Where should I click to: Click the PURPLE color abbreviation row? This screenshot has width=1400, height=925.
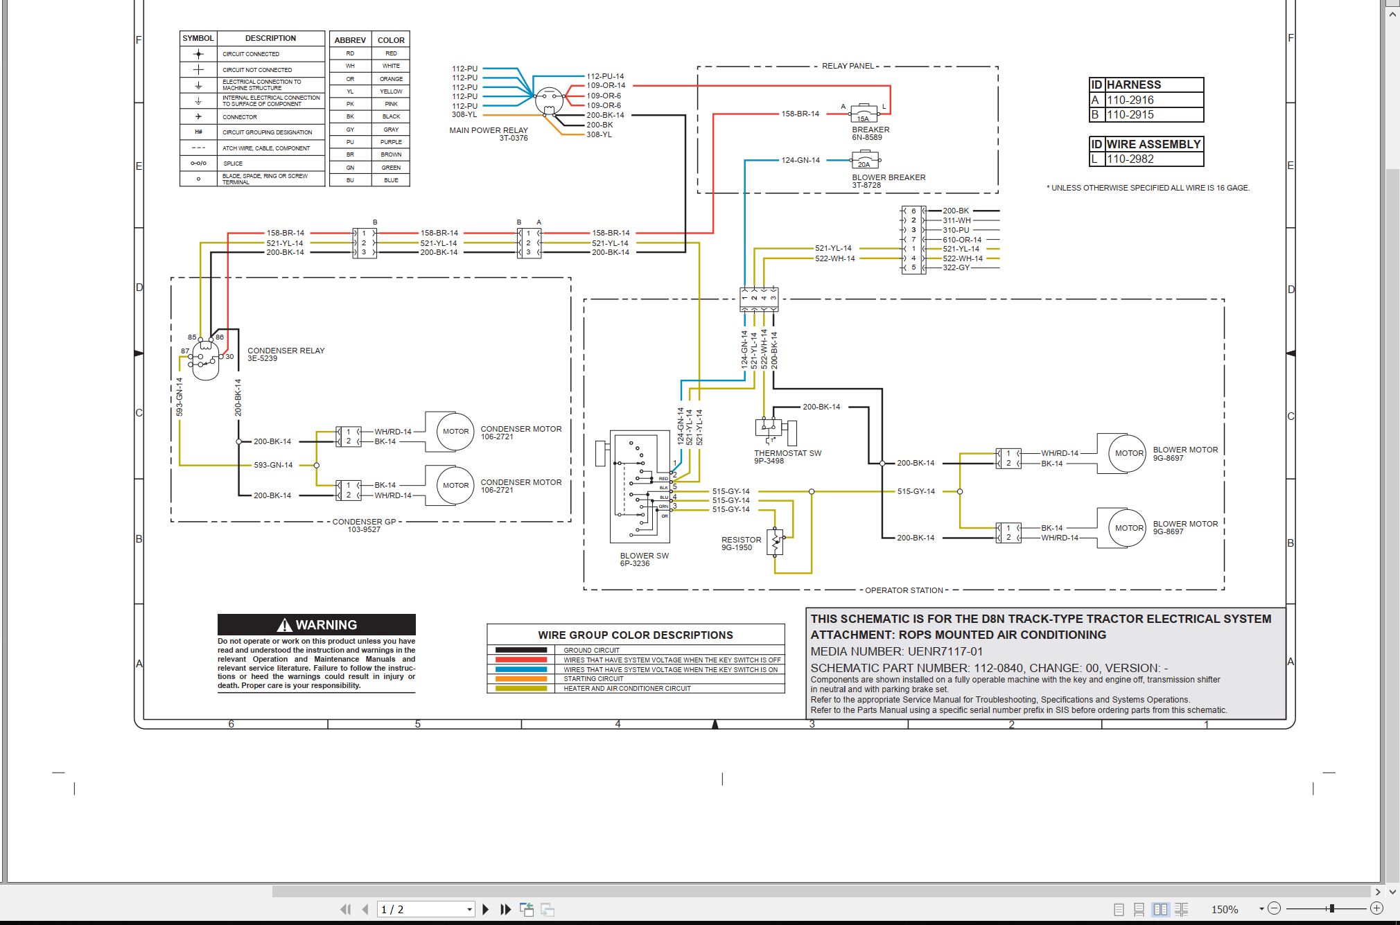point(369,141)
